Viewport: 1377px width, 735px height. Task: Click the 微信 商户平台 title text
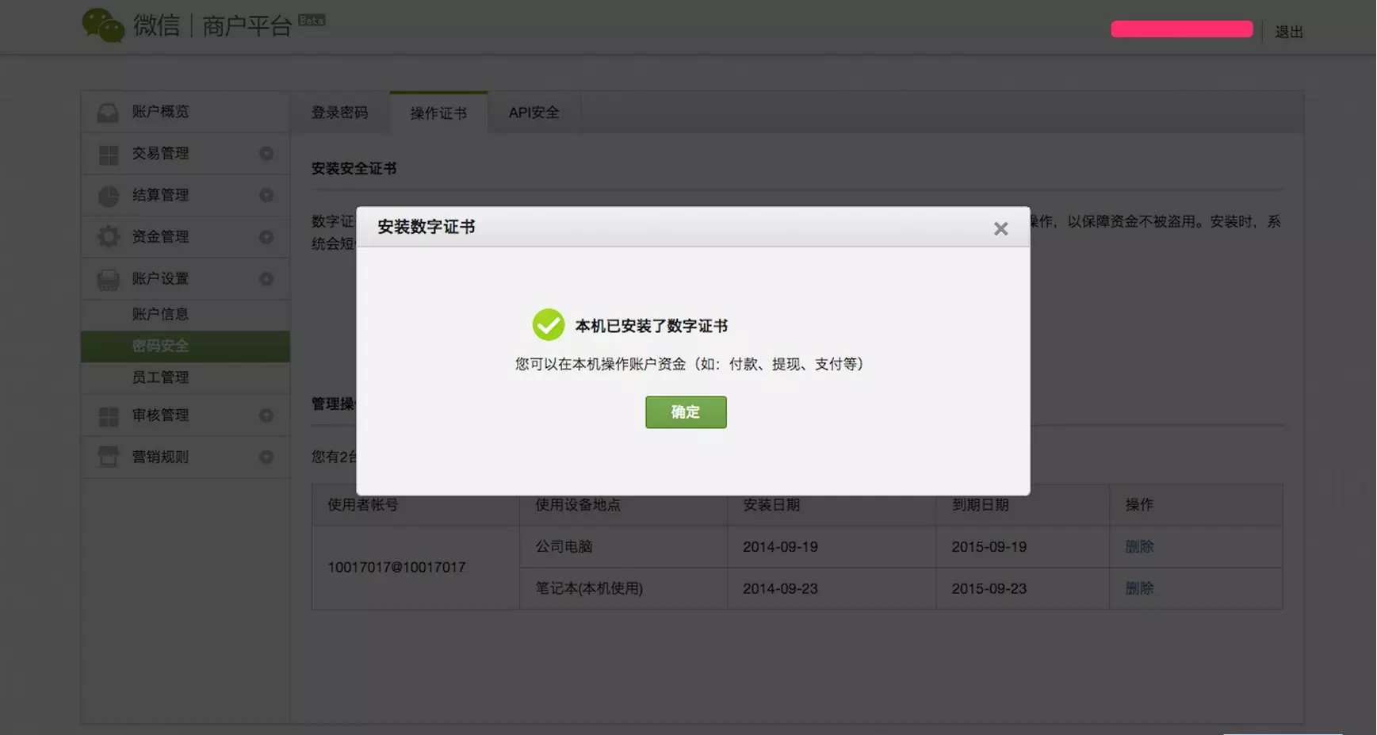(x=212, y=26)
